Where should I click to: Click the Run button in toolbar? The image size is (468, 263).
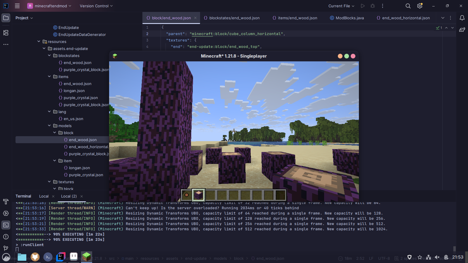(363, 6)
